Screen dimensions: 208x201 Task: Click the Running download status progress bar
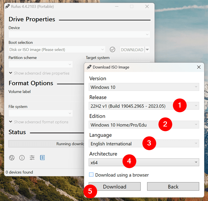[x=46, y=144]
